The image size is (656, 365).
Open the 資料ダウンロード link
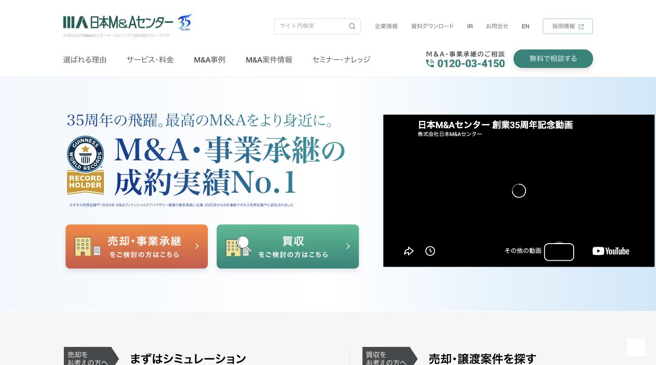[x=432, y=26]
